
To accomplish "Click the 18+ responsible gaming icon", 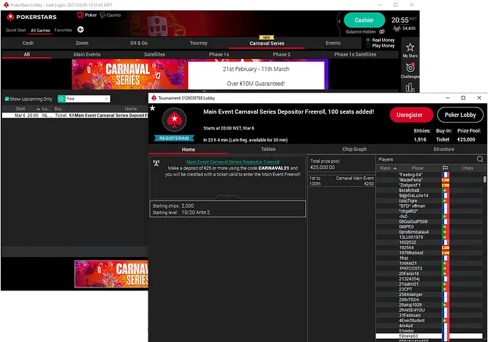I will click(80, 29).
